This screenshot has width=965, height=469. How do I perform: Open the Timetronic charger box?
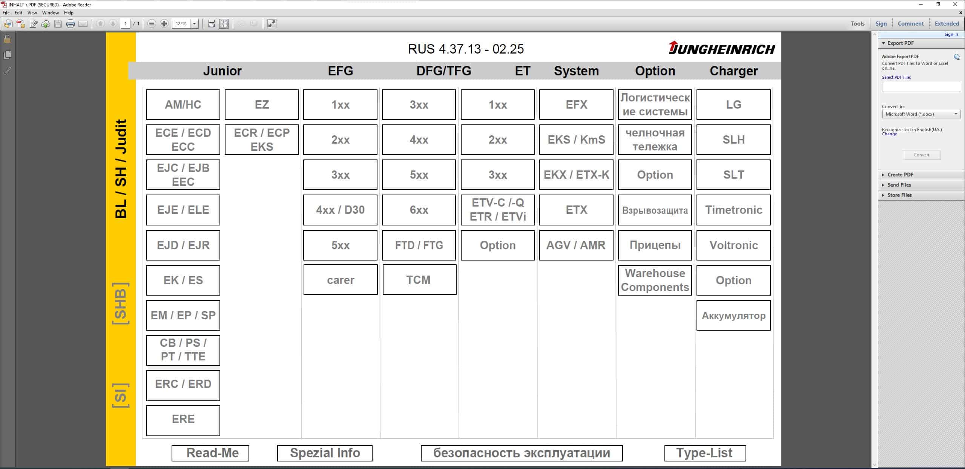coord(733,210)
